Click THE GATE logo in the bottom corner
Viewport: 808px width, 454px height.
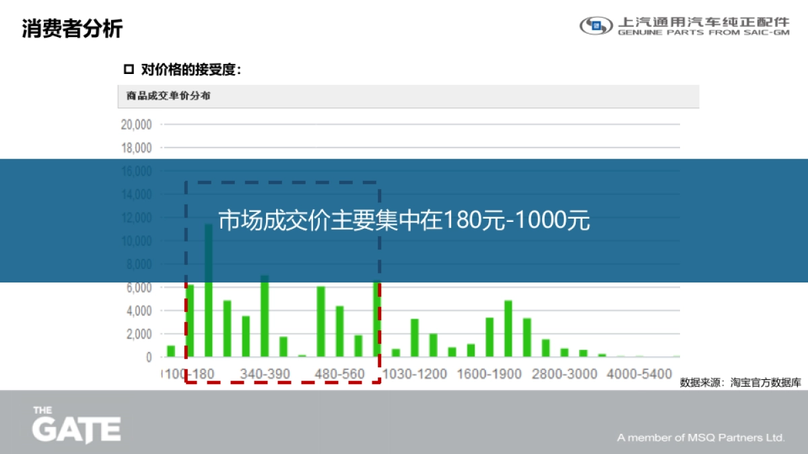tap(76, 424)
